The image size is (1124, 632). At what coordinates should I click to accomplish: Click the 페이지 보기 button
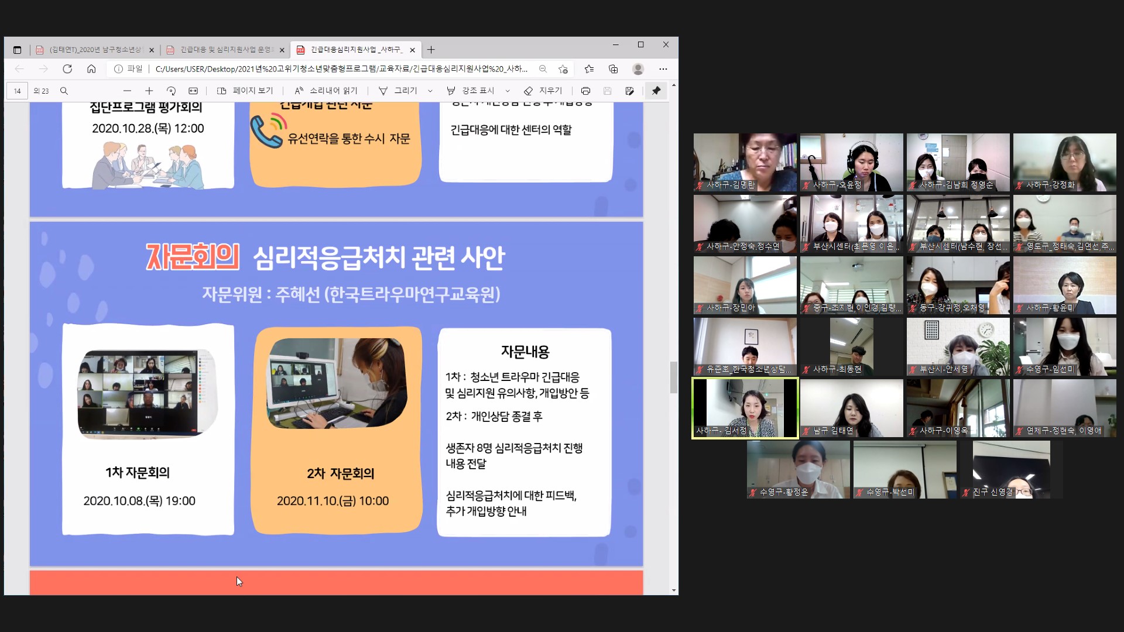245,91
